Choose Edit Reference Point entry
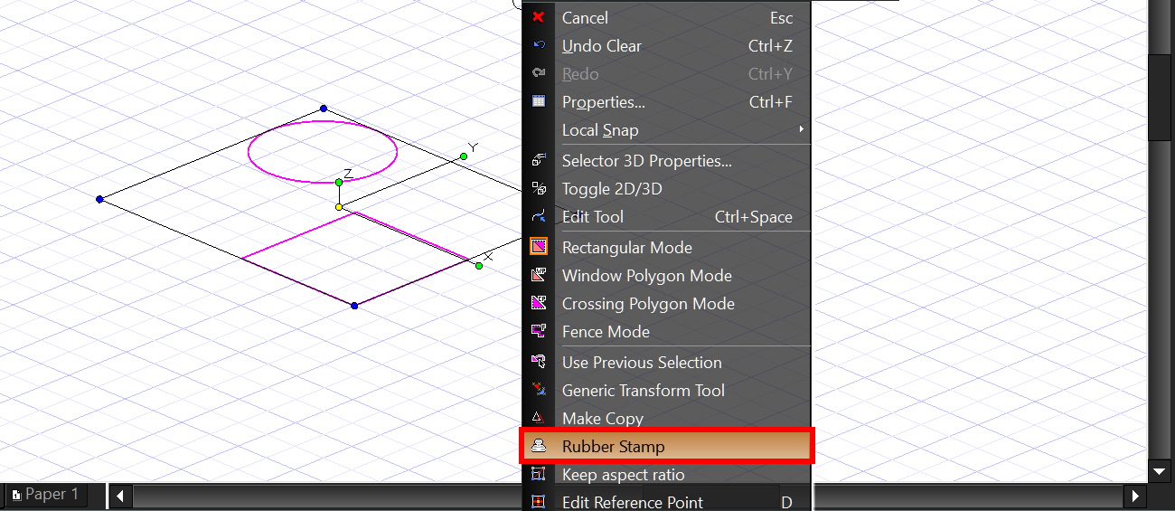 click(667, 501)
